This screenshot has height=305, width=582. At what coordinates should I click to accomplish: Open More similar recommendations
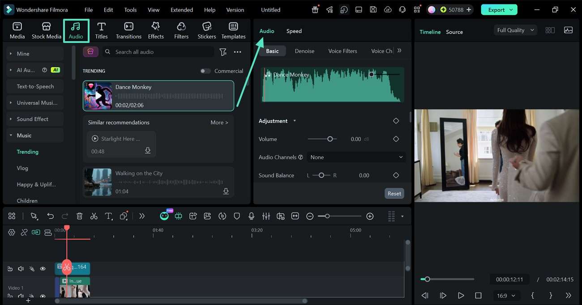pos(219,123)
